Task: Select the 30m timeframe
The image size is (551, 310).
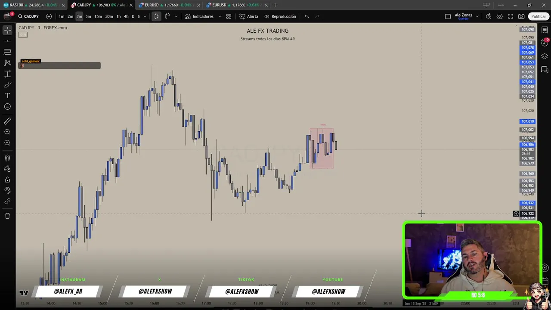Action: (x=109, y=16)
